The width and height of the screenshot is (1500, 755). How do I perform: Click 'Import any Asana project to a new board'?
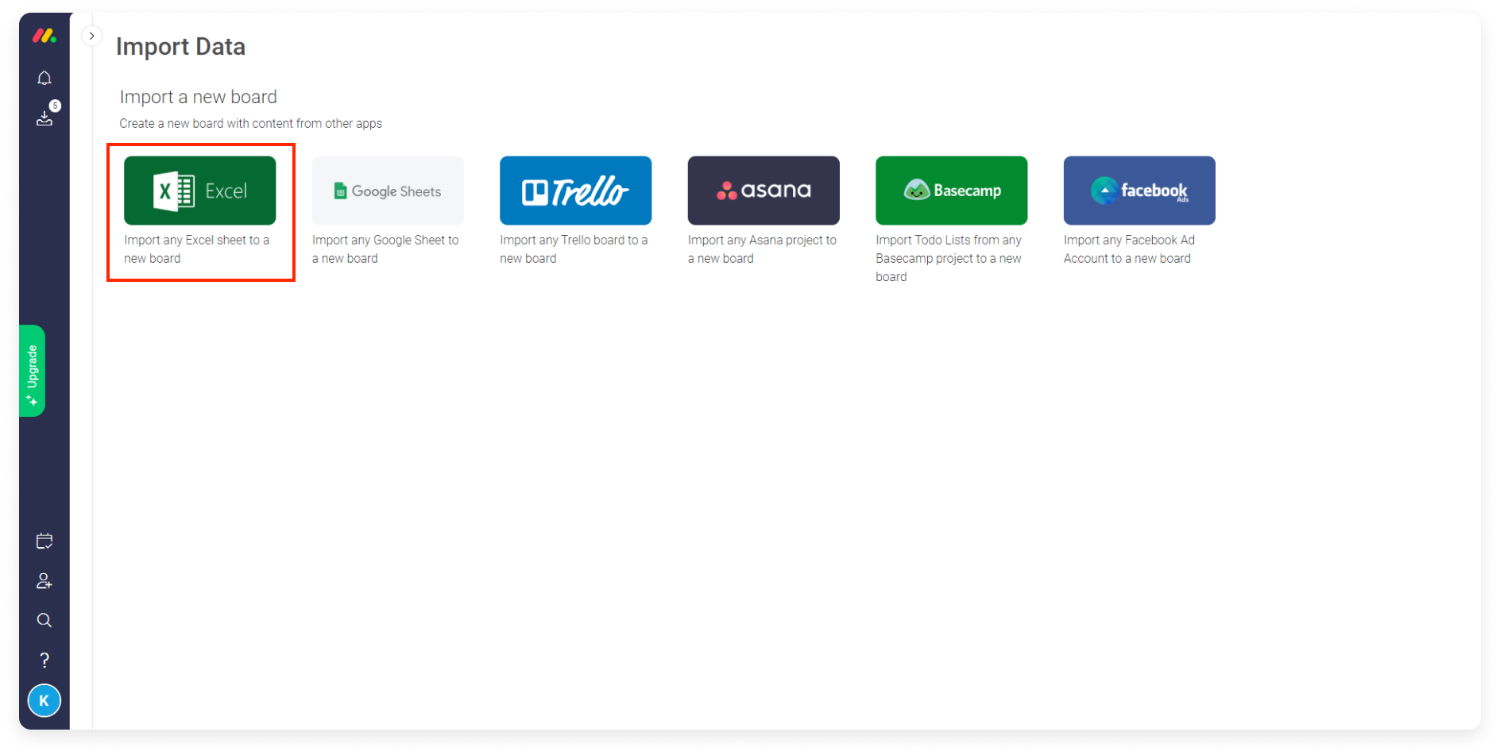pyautogui.click(x=762, y=249)
